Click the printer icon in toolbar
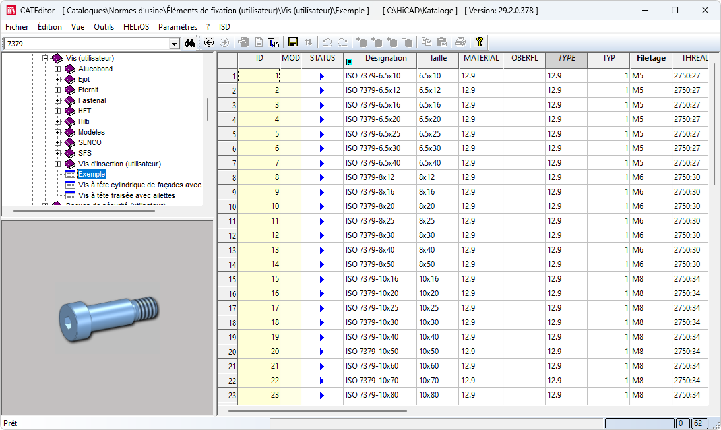 pyautogui.click(x=460, y=42)
